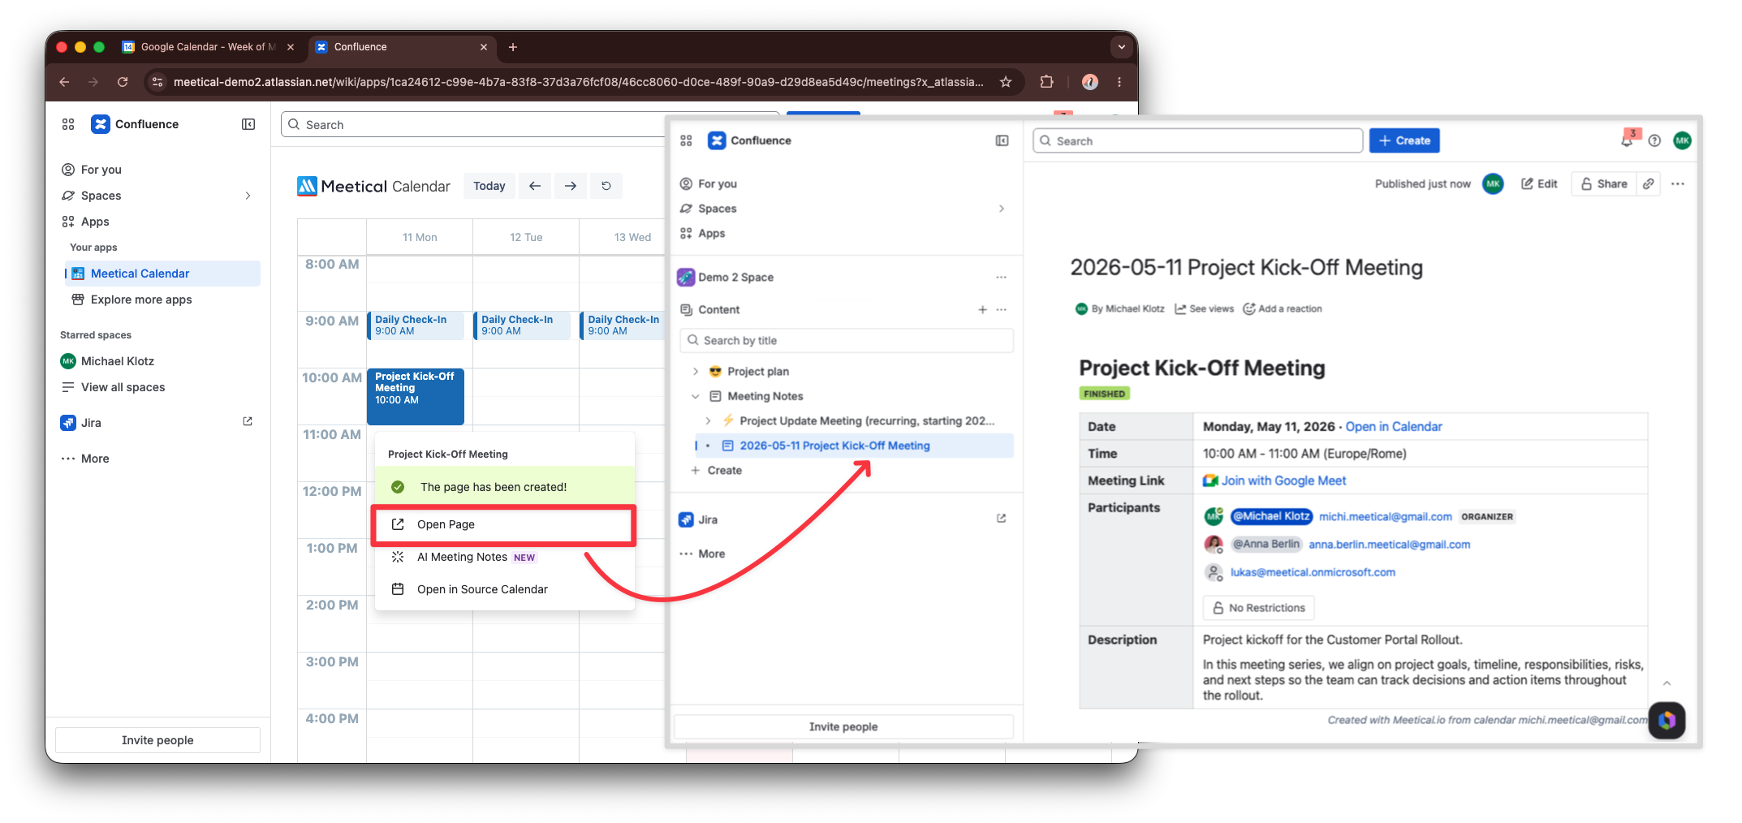The image size is (1742, 823).
Task: Follow the Open in Calendar link
Action: [x=1394, y=427]
